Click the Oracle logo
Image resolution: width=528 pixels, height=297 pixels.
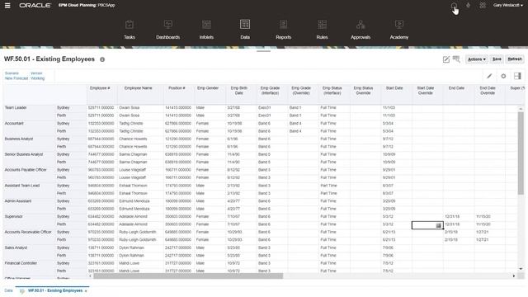tap(35, 6)
